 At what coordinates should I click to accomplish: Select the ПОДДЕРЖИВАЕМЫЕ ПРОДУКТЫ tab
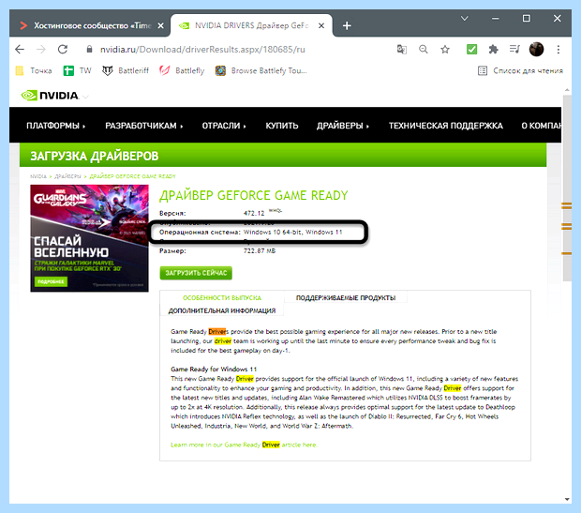pyautogui.click(x=346, y=298)
